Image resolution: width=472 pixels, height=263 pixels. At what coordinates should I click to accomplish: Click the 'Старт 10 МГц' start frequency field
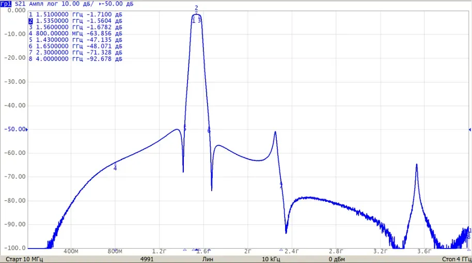pos(24,259)
